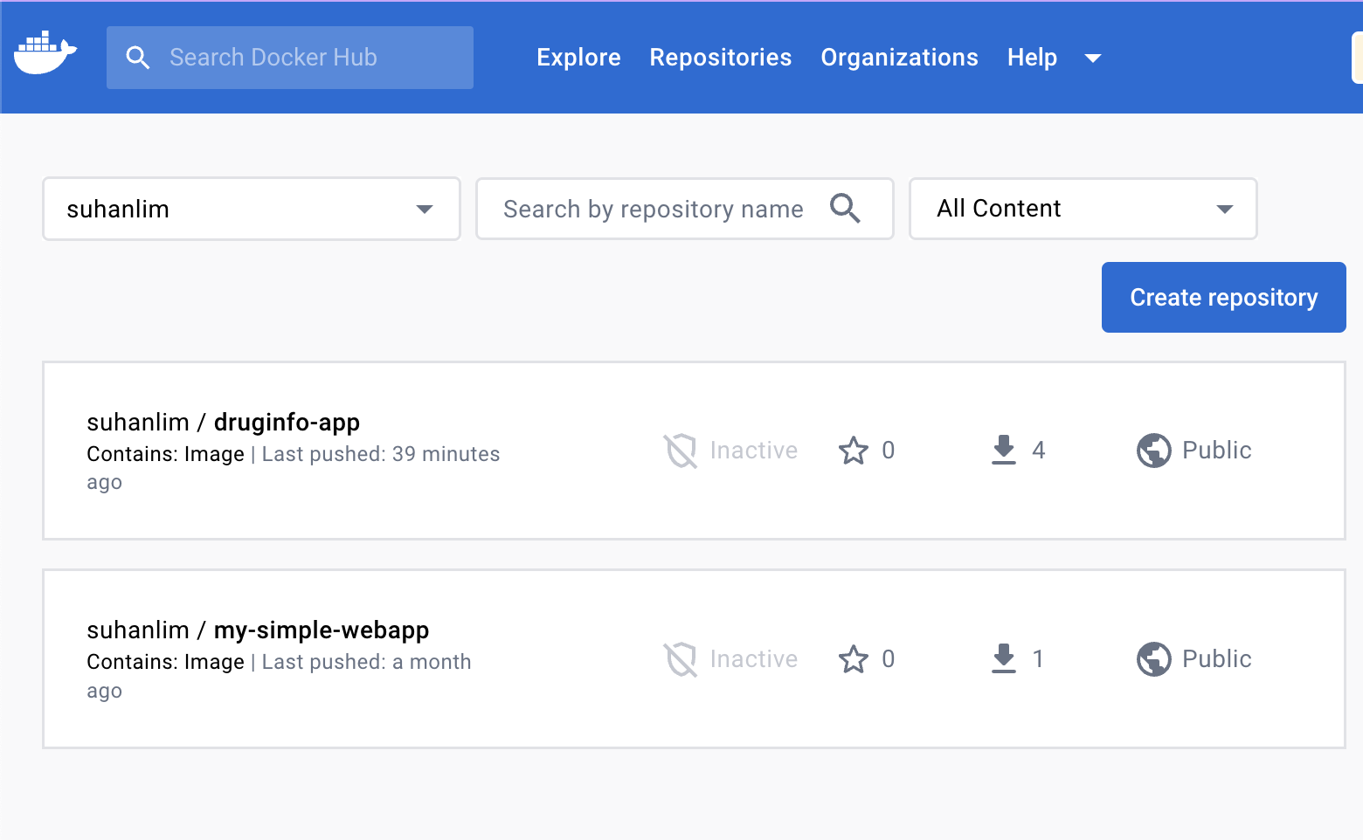Click the download count 4 for druginfo-app
Screen dimensions: 1363x840
click(x=1038, y=451)
